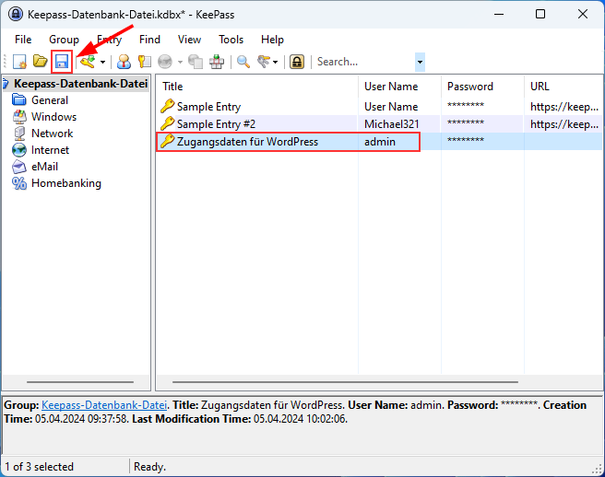
Task: Click key icon of Zugangsdaten für WordPress
Action: pyautogui.click(x=168, y=141)
